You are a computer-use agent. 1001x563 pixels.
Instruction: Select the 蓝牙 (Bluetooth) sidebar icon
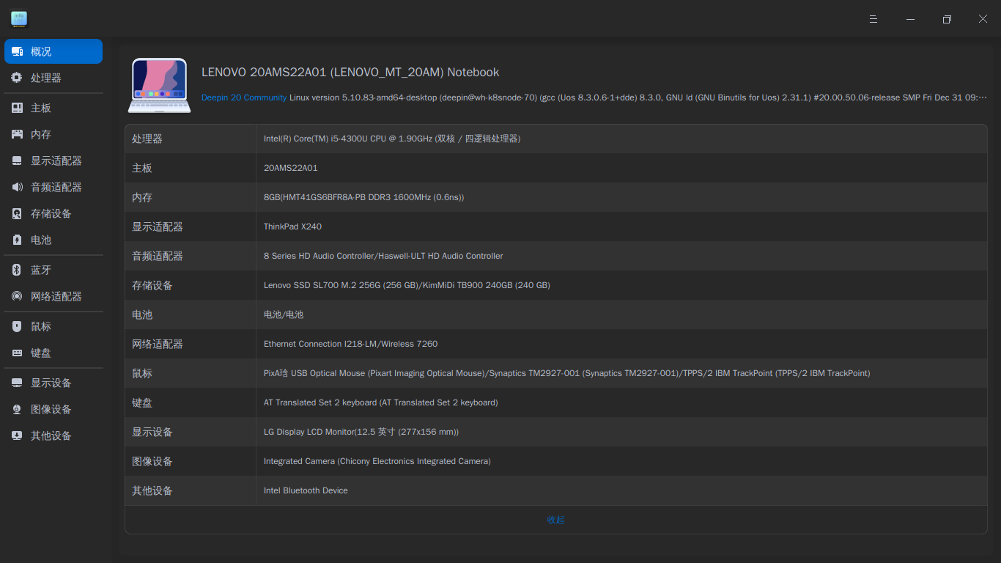click(x=40, y=270)
